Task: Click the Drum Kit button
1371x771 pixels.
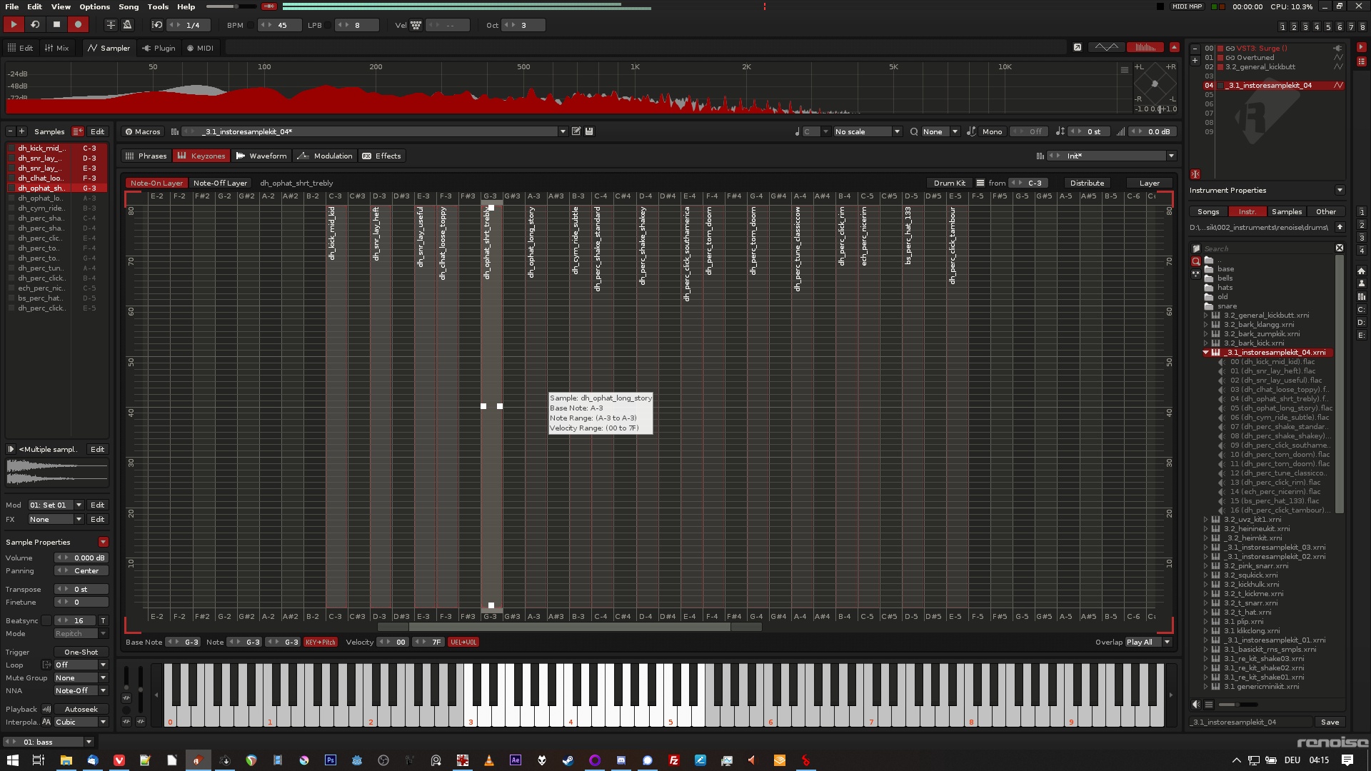Action: click(x=949, y=183)
